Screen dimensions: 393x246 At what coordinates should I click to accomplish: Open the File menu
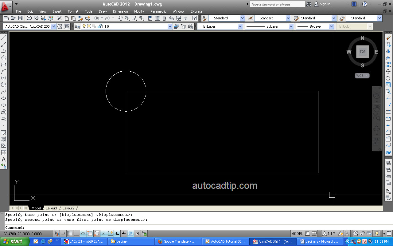coord(18,11)
